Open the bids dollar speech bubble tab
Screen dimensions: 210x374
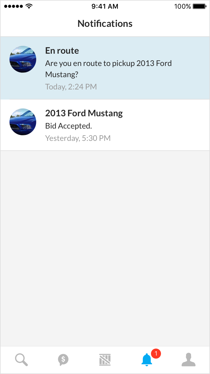[x=63, y=359]
